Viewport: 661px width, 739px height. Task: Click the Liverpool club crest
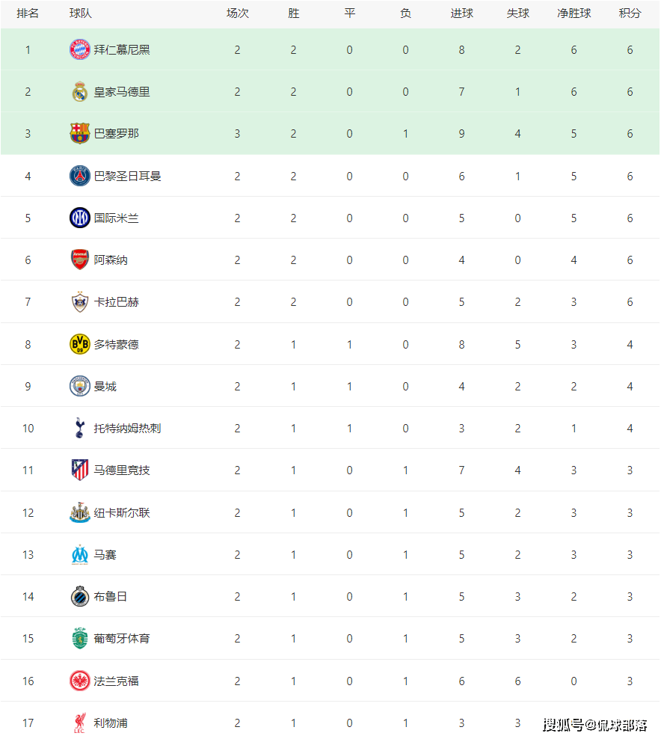[79, 723]
